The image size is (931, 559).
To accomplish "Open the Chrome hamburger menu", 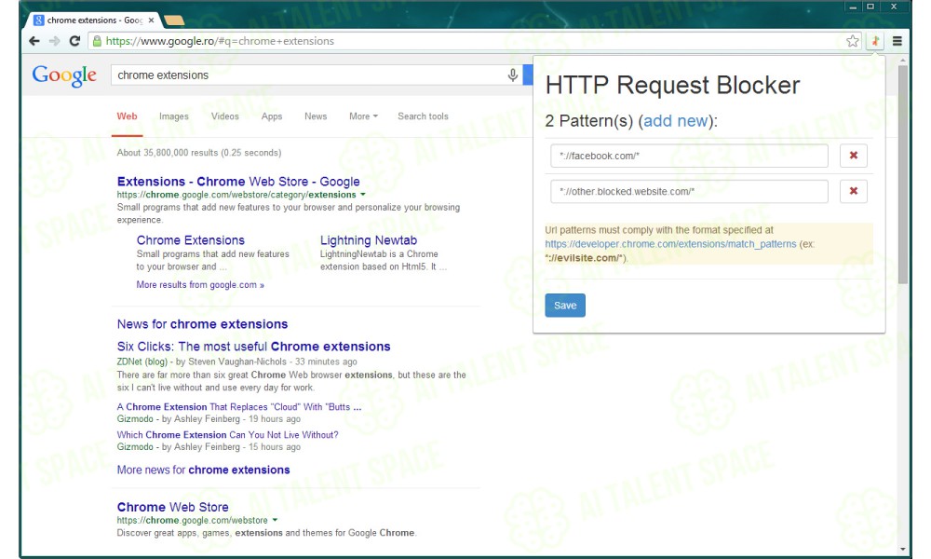I will (x=897, y=41).
